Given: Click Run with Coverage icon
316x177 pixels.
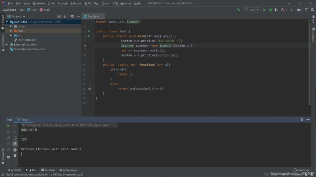Looking at the screenshot, I should [276, 9].
